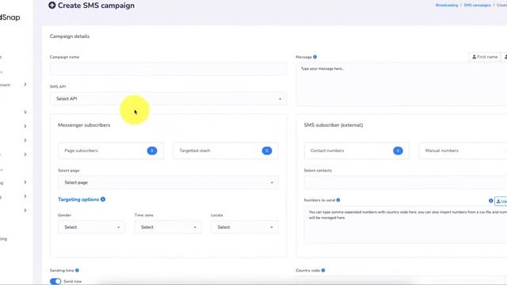Viewport: 507px width, 285px height.
Task: Click the info icon next to Message
Action: point(315,57)
